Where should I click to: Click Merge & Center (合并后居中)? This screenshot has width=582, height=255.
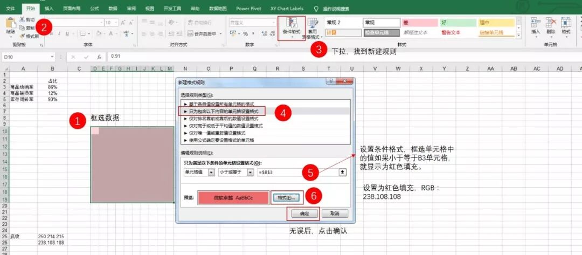click(202, 33)
